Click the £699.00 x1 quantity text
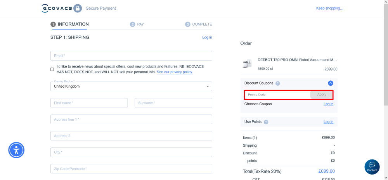Viewport: 388px width, 180px height. [265, 69]
